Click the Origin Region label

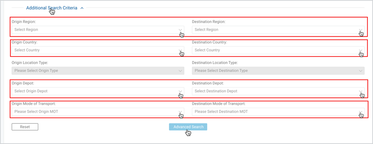point(23,22)
